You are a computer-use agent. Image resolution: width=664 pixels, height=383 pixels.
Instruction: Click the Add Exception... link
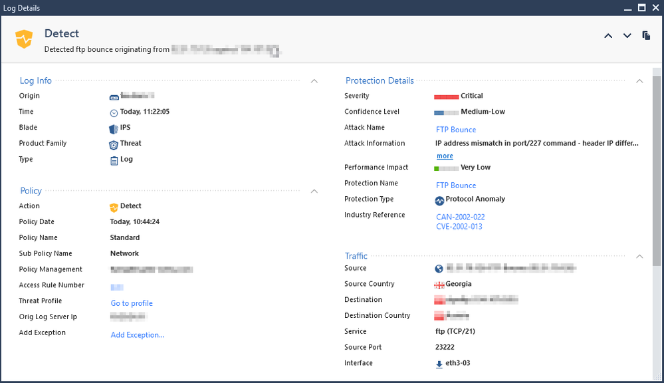pyautogui.click(x=138, y=335)
